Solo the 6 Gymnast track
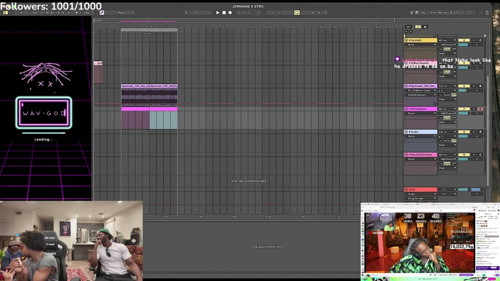The image size is (500, 281). click(474, 86)
